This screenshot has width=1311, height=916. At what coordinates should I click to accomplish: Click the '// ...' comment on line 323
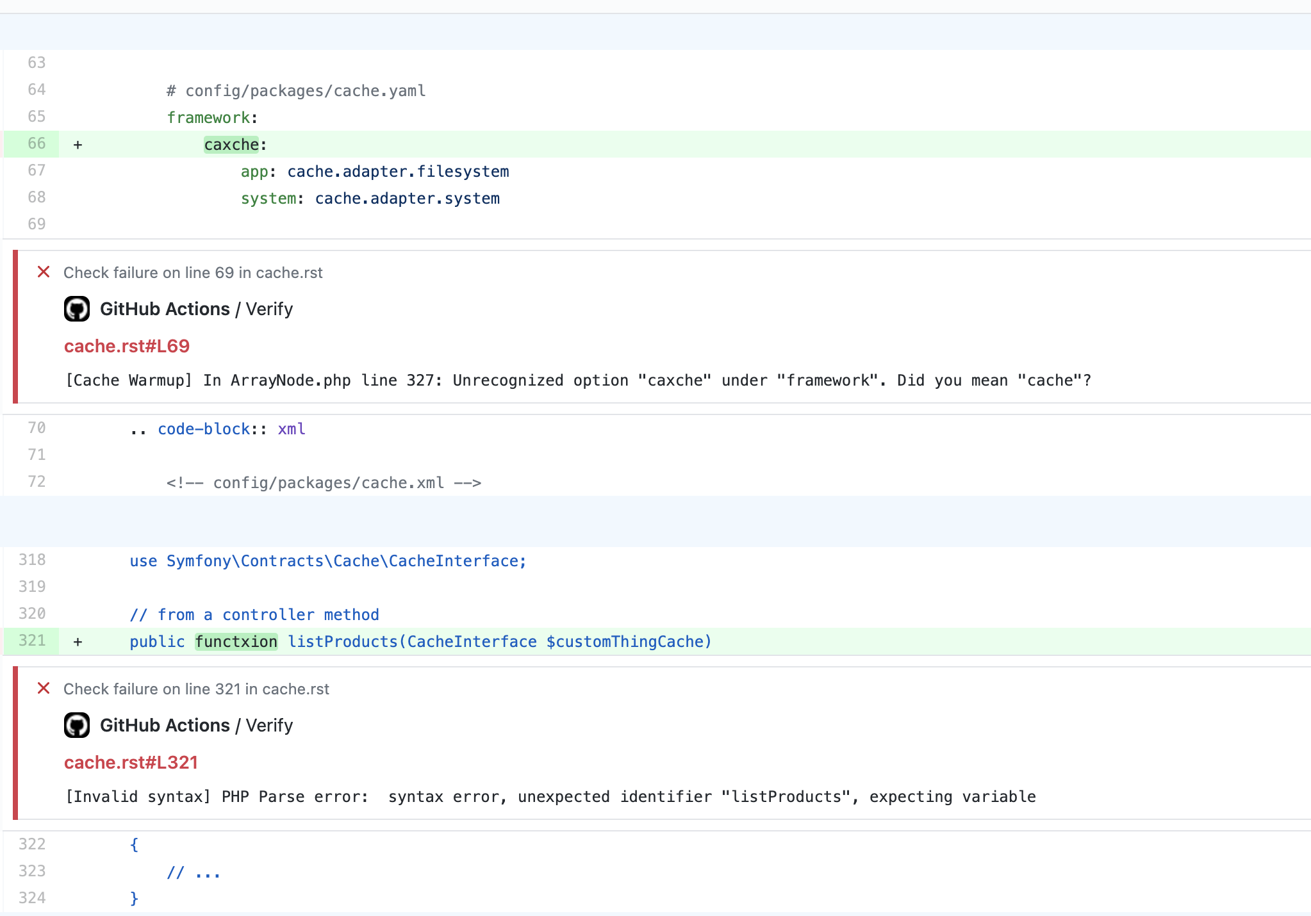click(x=194, y=872)
